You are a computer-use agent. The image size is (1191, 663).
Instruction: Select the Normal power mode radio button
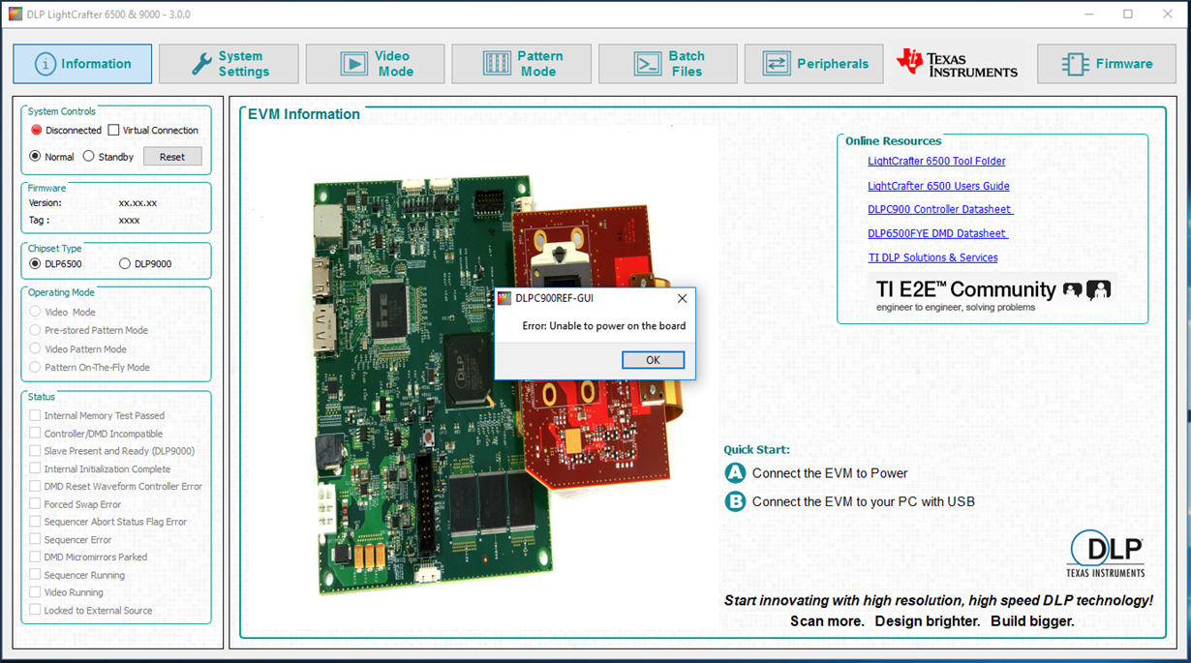(36, 156)
